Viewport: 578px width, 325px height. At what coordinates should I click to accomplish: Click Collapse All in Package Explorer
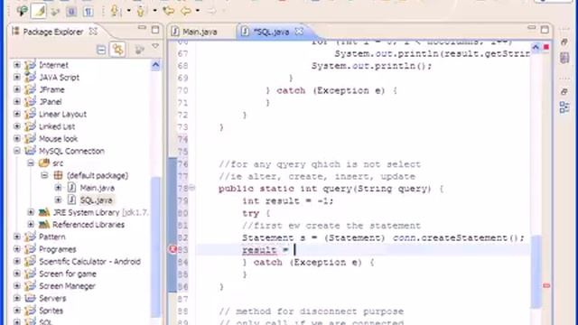pos(101,50)
